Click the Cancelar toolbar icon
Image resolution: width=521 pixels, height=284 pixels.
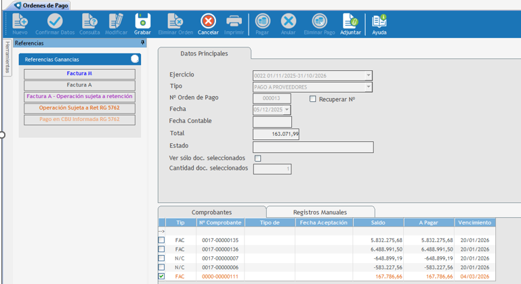208,22
